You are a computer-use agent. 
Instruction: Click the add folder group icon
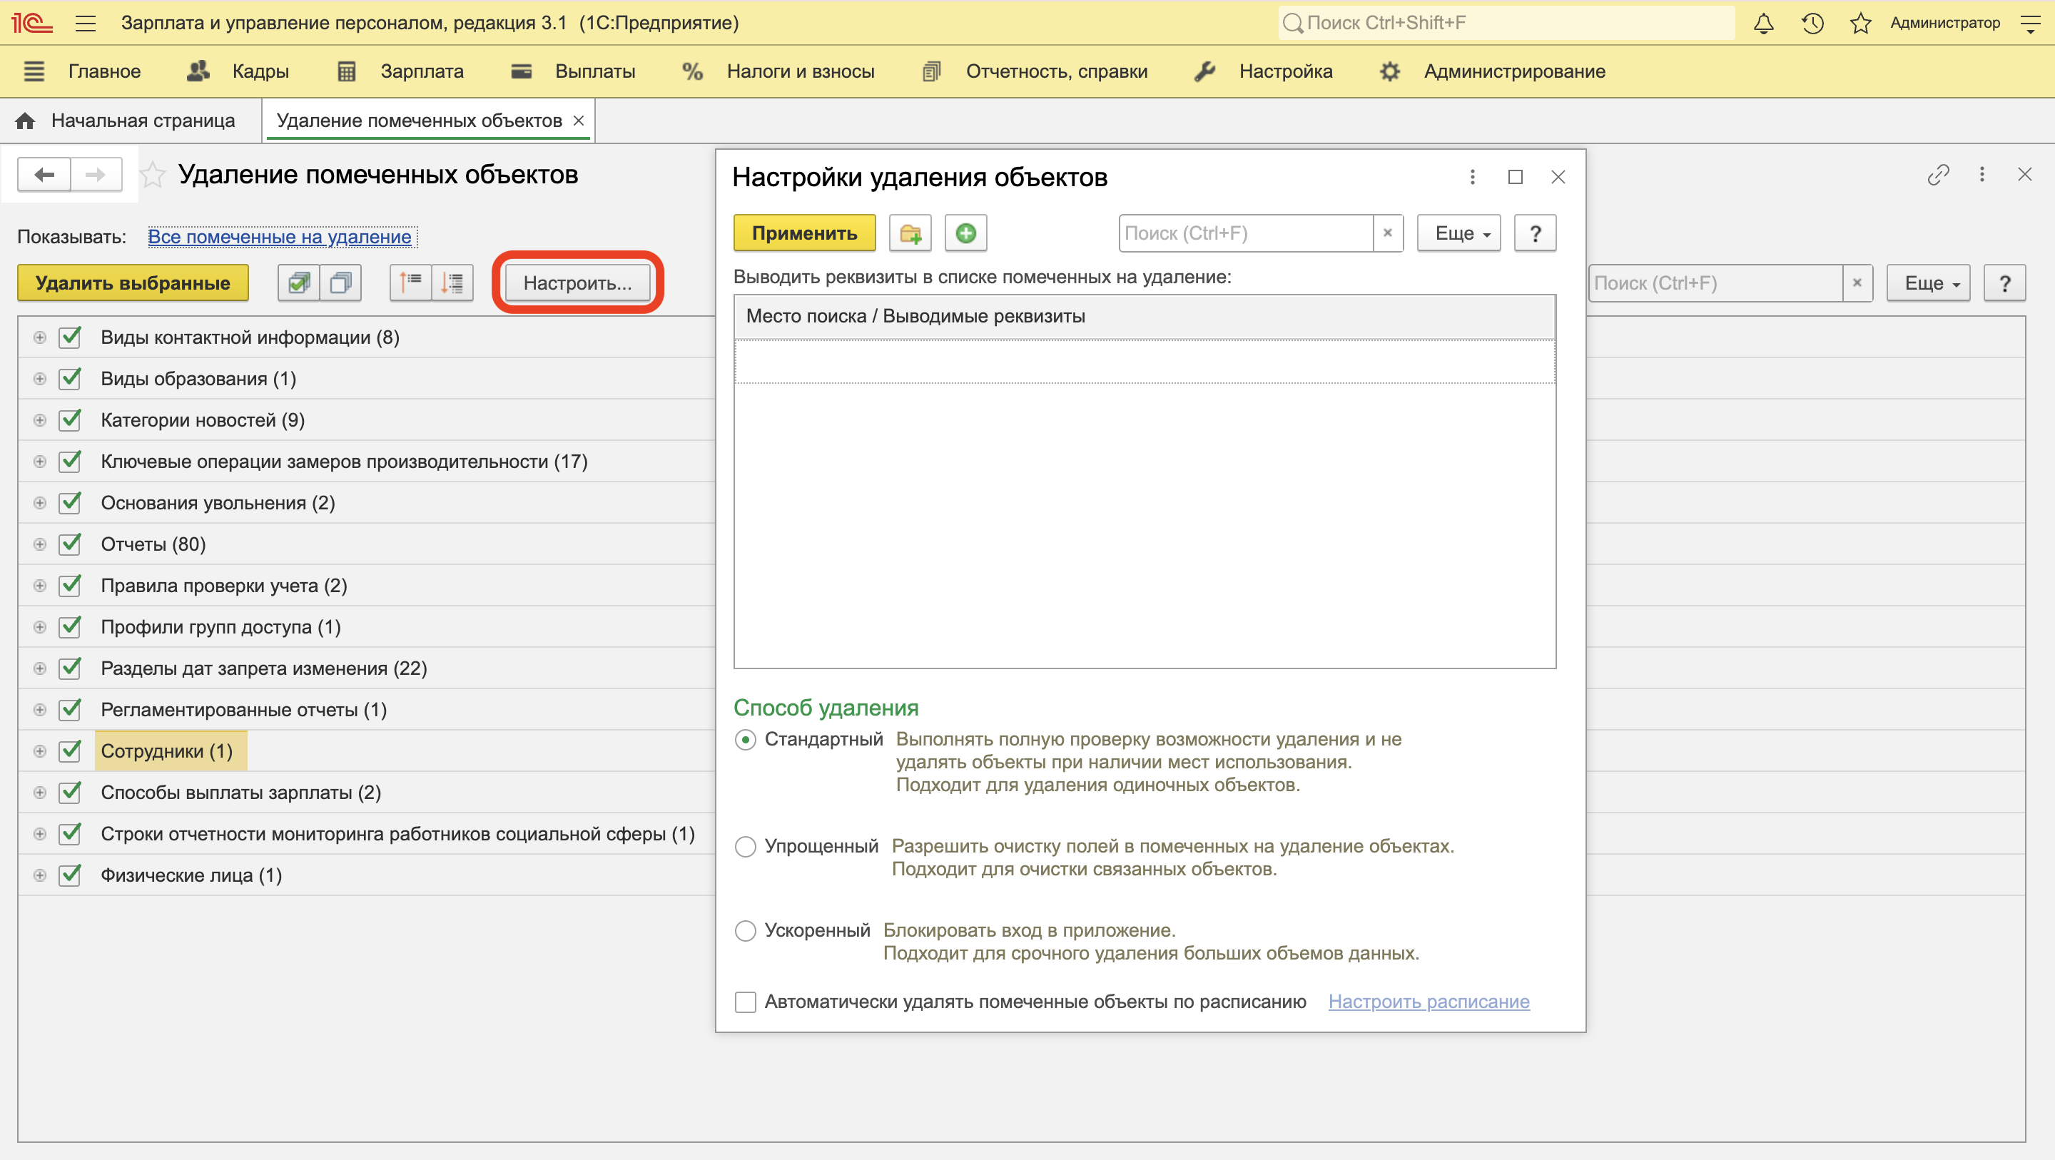pos(910,234)
